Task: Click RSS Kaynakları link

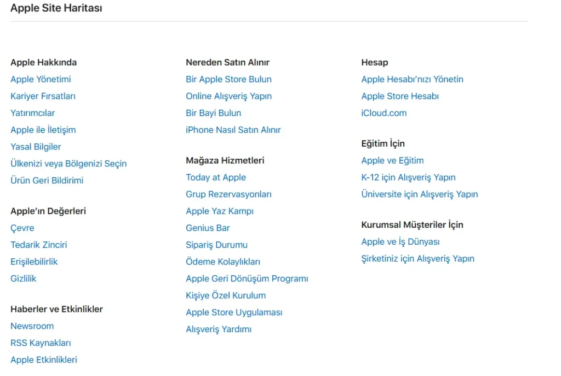Action: point(41,343)
